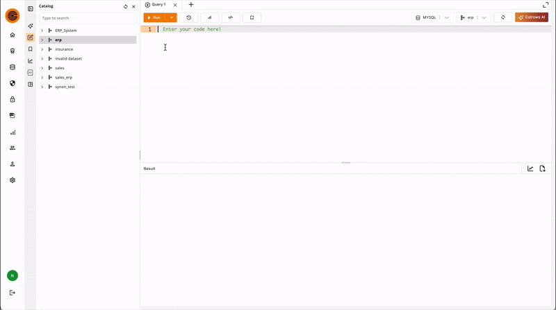
Task: Open the settings gear in sidebar
Action: (x=13, y=180)
